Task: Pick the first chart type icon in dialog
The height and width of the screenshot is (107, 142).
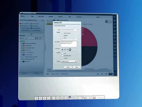Action: click(x=62, y=50)
